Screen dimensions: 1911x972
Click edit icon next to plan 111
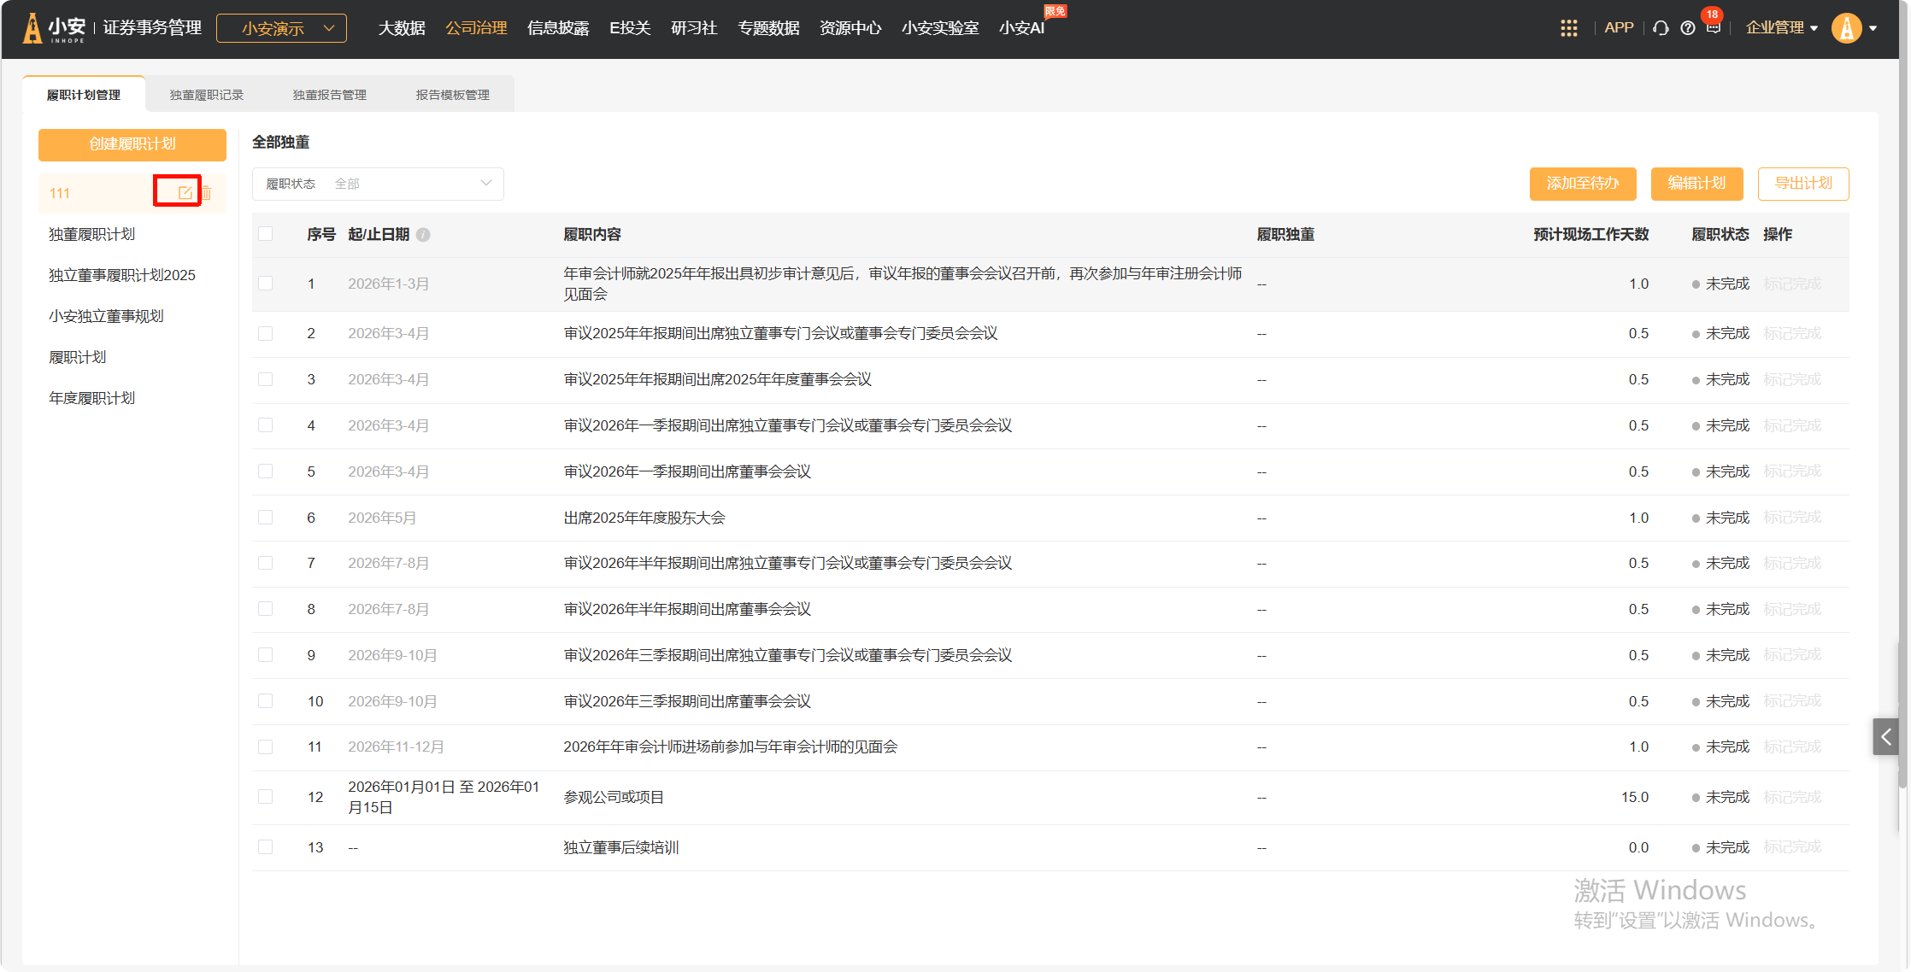185,193
